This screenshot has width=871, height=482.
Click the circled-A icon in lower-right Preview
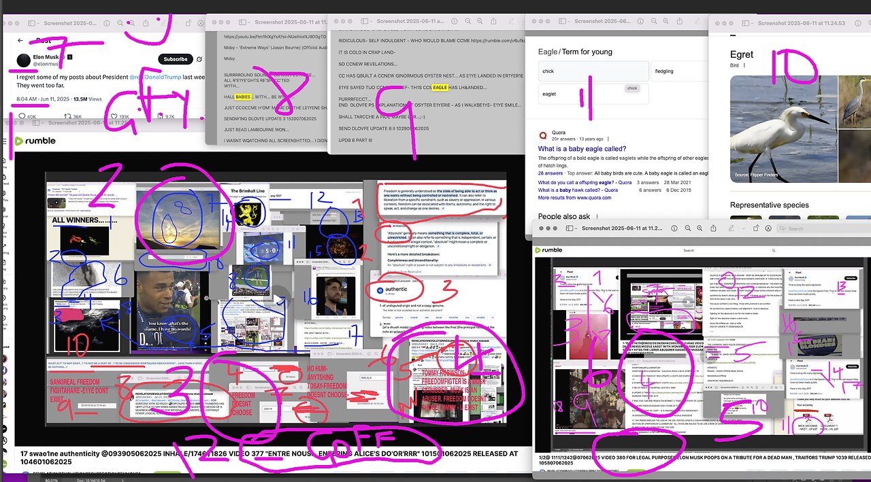(768, 228)
